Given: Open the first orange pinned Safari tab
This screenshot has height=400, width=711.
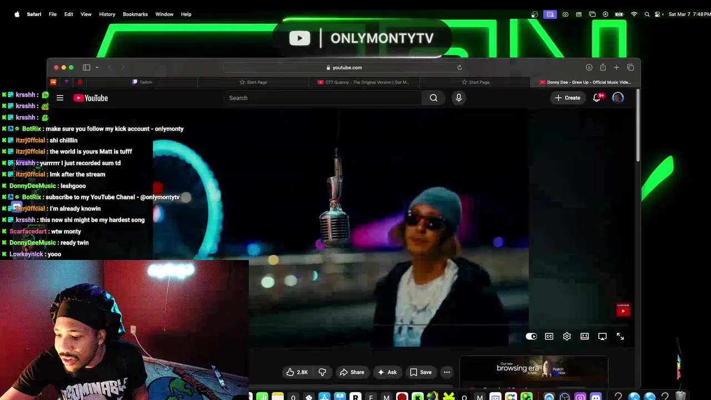Looking at the screenshot, I should (53, 82).
